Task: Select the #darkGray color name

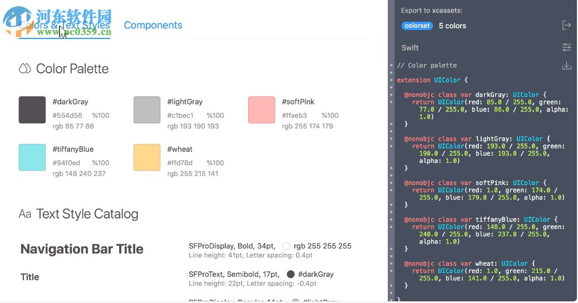Action: click(x=71, y=102)
